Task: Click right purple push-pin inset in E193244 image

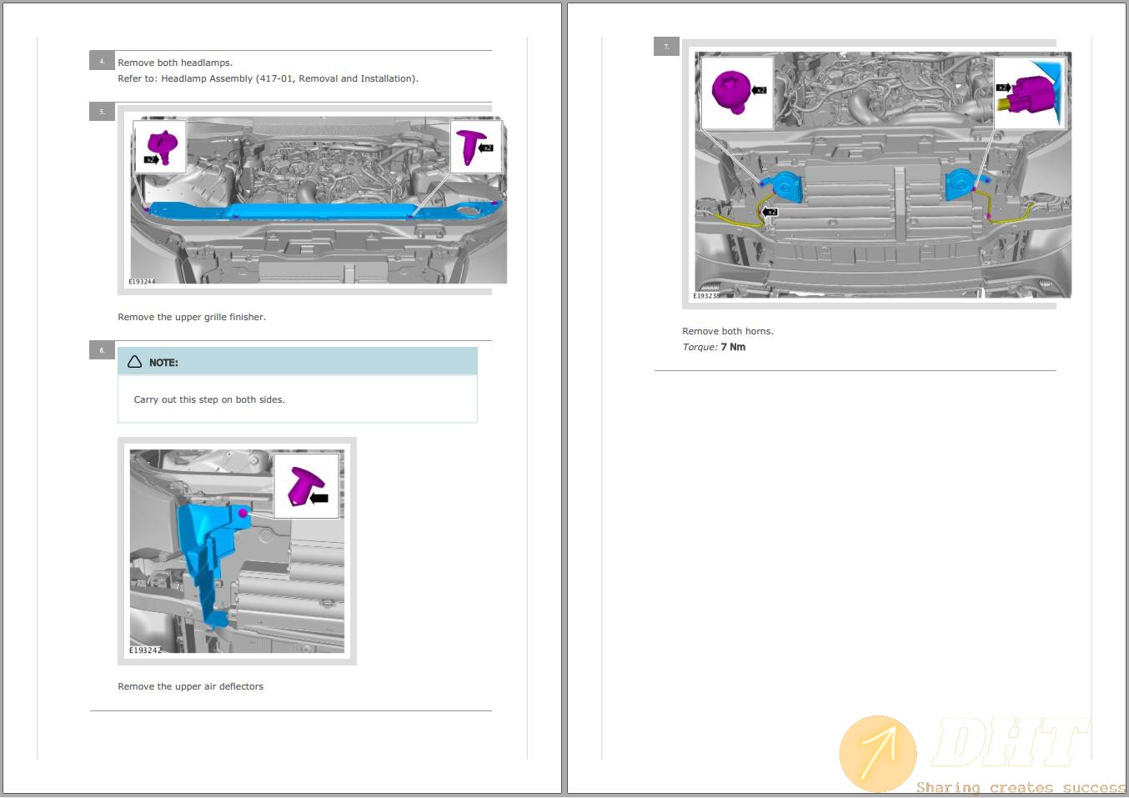Action: pos(476,147)
